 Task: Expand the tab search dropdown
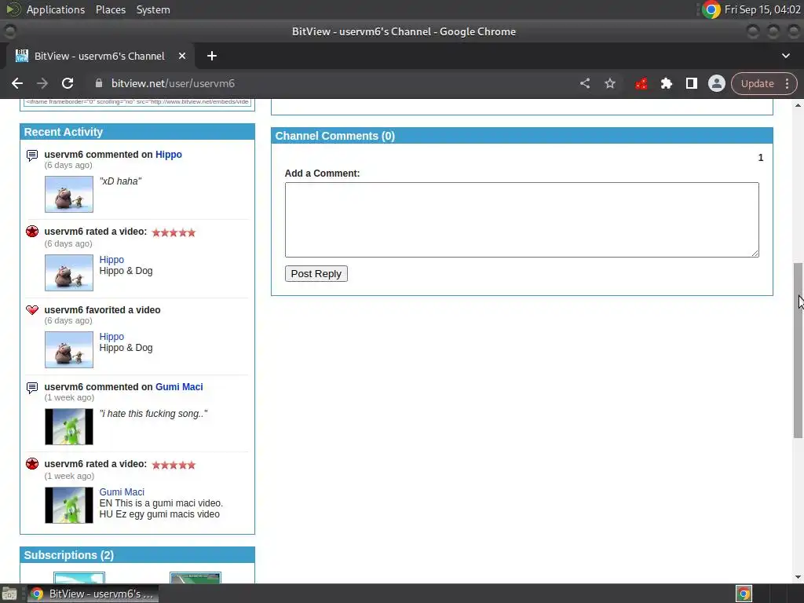click(x=785, y=56)
